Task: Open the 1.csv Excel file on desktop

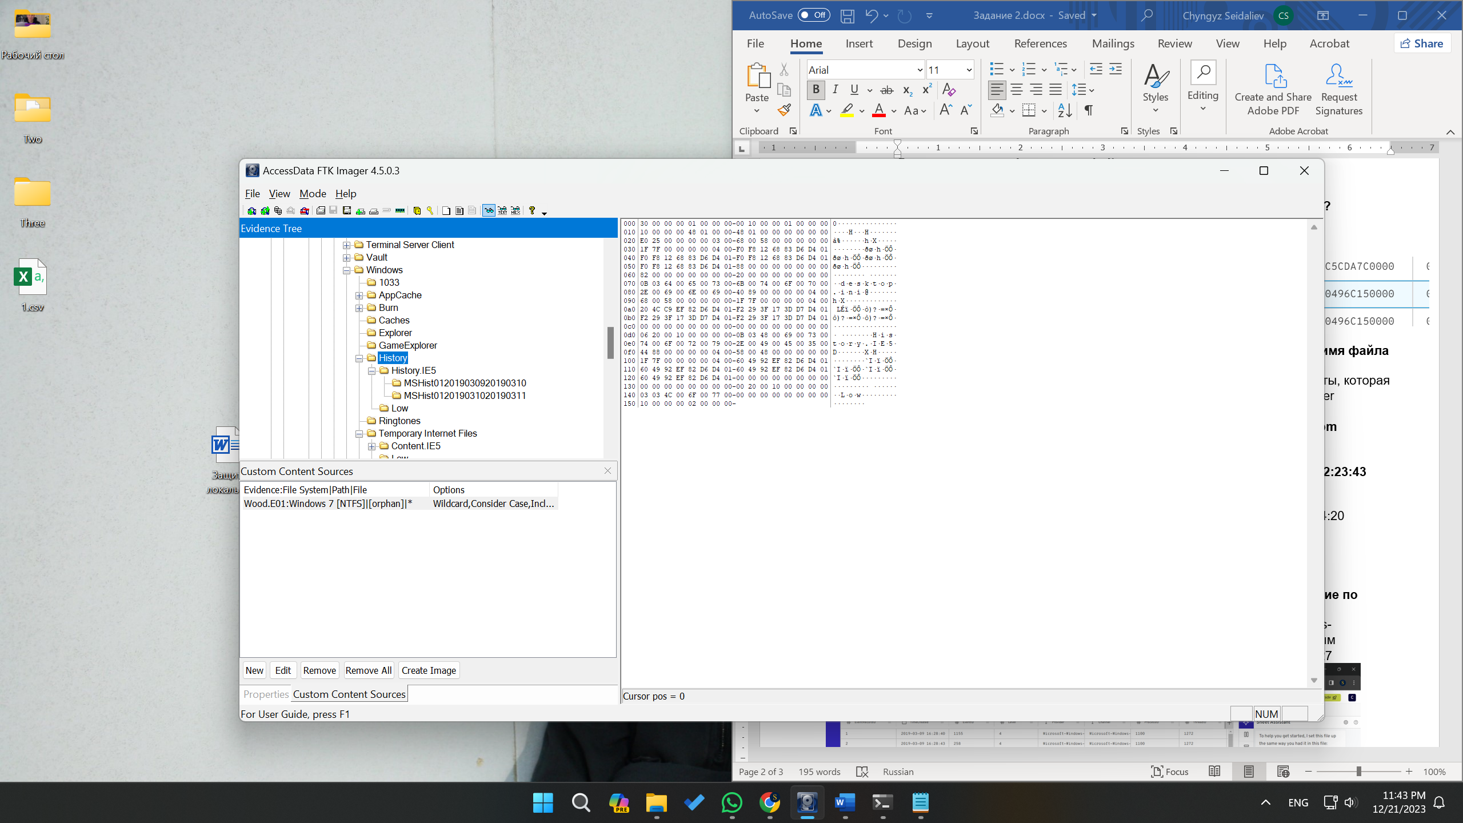Action: [32, 286]
